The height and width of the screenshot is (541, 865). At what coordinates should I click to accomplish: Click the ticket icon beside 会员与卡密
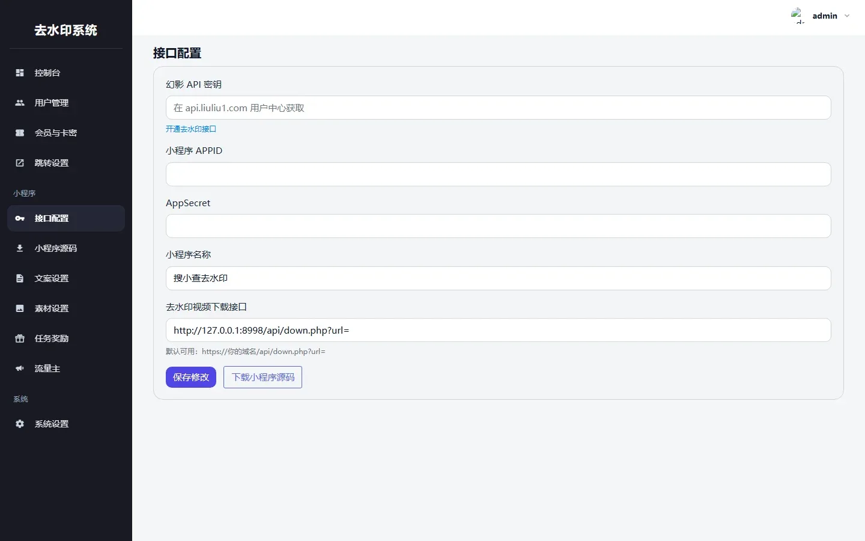[x=20, y=133]
